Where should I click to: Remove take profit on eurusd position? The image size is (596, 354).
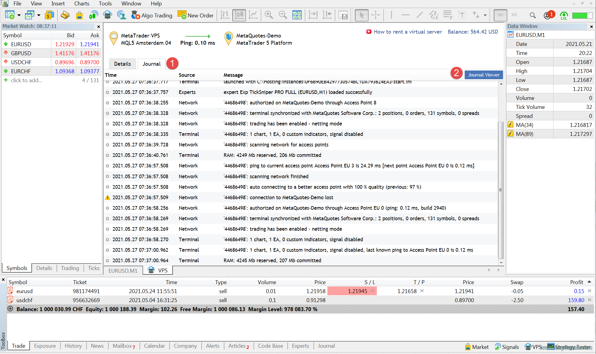click(x=422, y=291)
